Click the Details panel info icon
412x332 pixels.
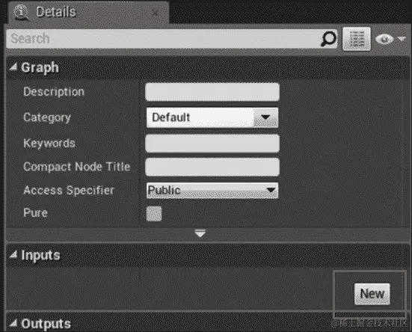21,12
